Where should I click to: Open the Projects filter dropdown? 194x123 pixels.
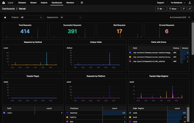tap(32, 17)
